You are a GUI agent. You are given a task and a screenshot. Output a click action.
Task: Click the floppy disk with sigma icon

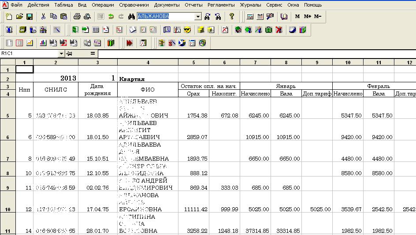coord(63,43)
